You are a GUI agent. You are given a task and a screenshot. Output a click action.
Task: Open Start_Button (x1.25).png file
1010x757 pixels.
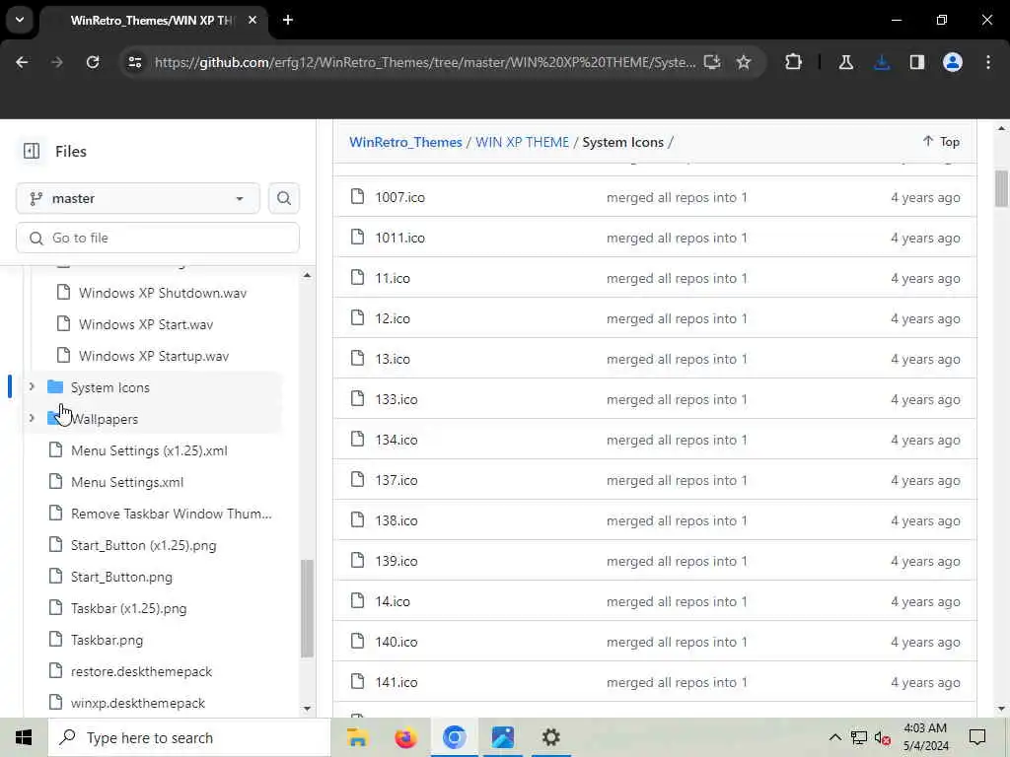pyautogui.click(x=144, y=545)
